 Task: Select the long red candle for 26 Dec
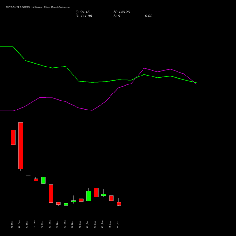point(51,194)
